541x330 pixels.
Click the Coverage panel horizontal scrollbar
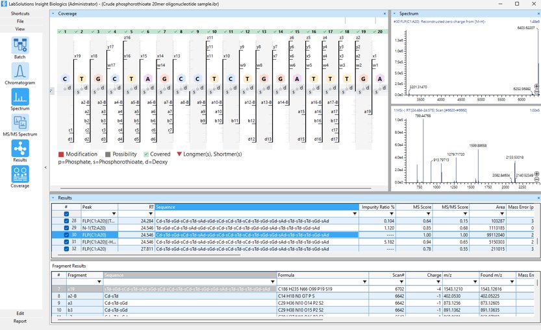(x=216, y=189)
